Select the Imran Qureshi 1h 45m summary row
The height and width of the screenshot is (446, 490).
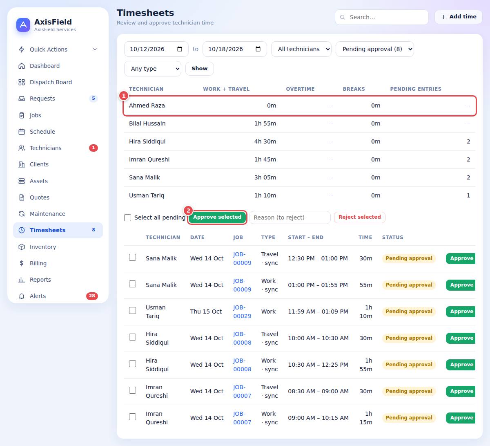pos(300,159)
